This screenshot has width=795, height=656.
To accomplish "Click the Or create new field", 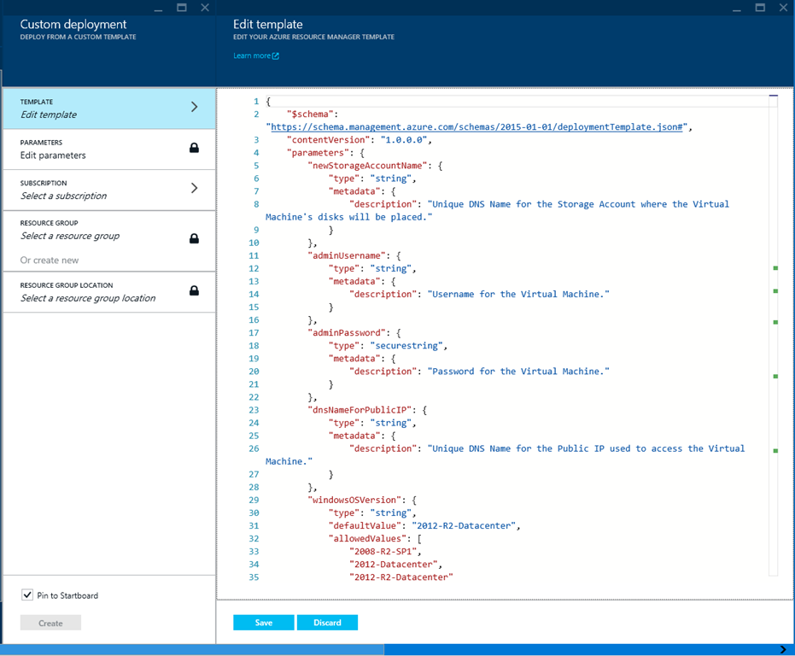I will pos(50,261).
